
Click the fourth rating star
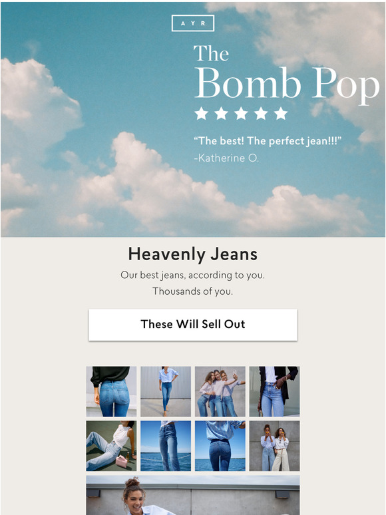tap(261, 113)
